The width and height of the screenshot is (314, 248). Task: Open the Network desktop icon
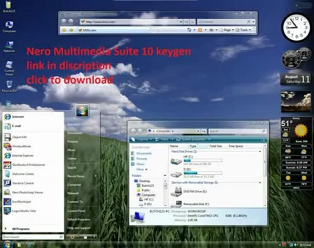9,46
